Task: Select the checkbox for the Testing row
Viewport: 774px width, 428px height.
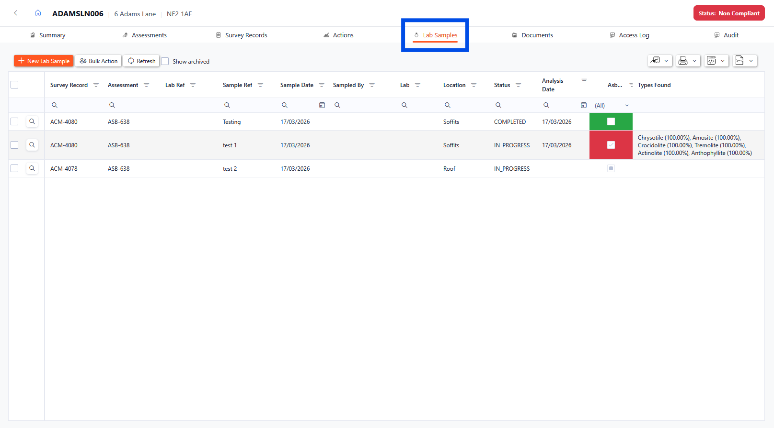Action: tap(14, 121)
